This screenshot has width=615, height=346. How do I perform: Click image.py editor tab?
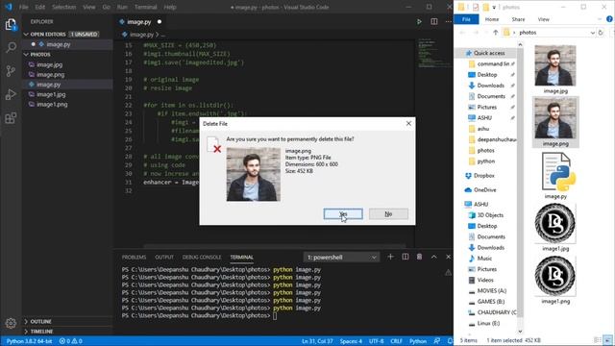click(x=138, y=22)
